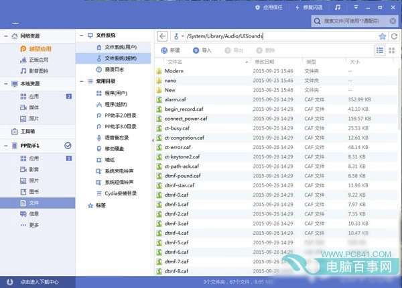
Task: Toggle the PP助手1 device checkmark
Action: pos(68,146)
